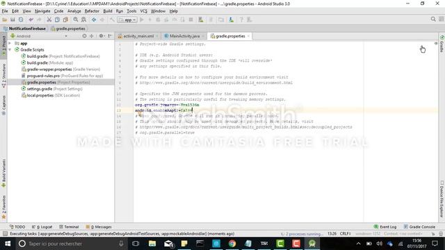This screenshot has height=250, width=445.
Task: Click Scroll from Source target icon
Action: 84,36
